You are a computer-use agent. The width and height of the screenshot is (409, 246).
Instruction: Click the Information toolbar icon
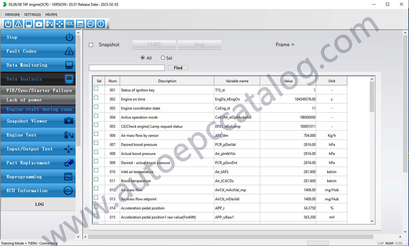(101, 24)
